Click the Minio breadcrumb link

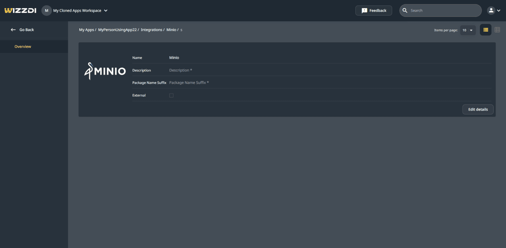click(171, 30)
